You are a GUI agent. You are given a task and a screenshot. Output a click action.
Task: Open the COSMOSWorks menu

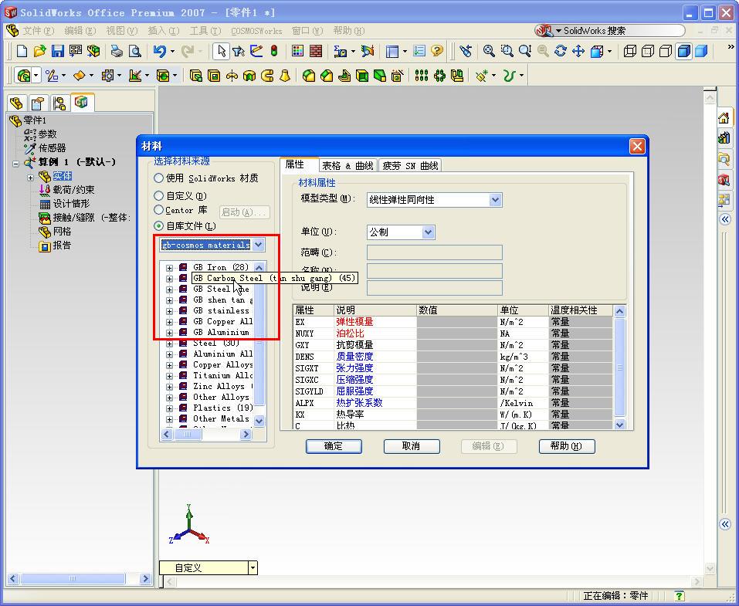pyautogui.click(x=256, y=31)
